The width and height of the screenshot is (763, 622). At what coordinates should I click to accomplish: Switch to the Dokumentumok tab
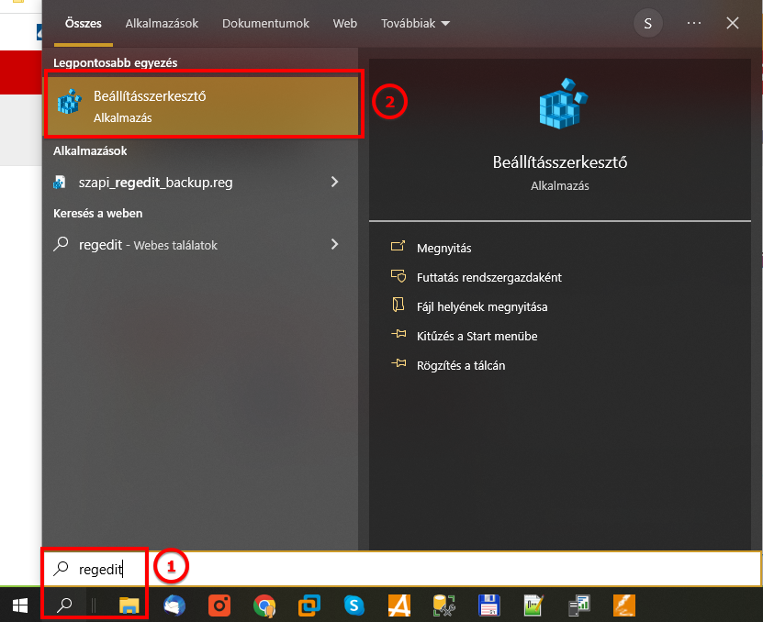pyautogui.click(x=265, y=23)
